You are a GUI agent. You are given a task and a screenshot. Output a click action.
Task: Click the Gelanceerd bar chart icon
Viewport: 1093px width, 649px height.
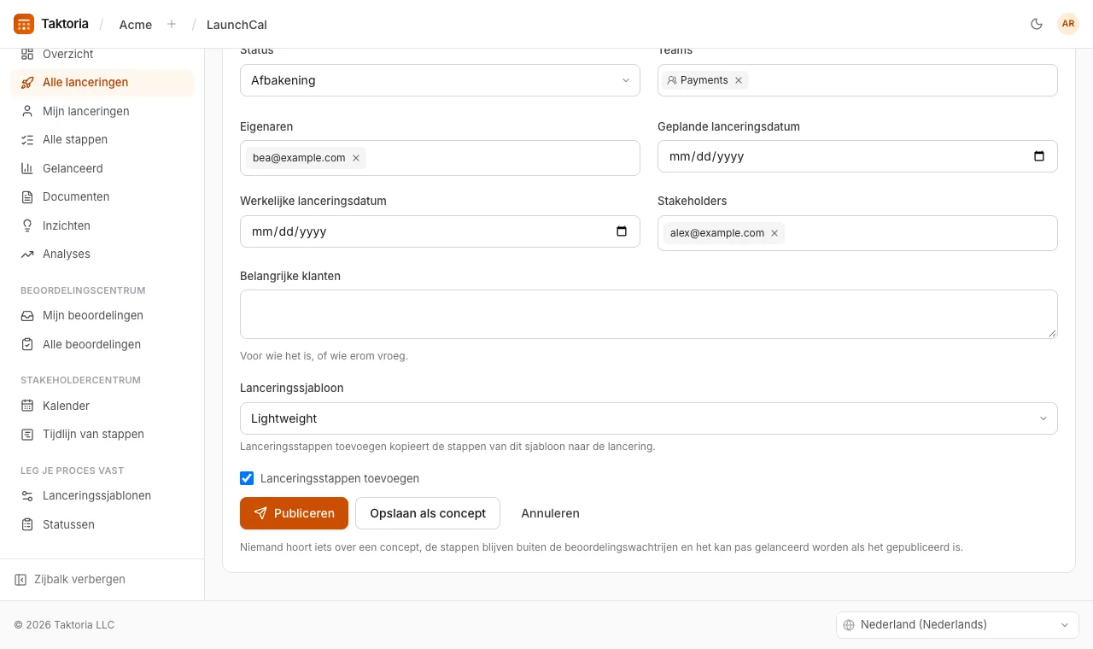pyautogui.click(x=27, y=168)
